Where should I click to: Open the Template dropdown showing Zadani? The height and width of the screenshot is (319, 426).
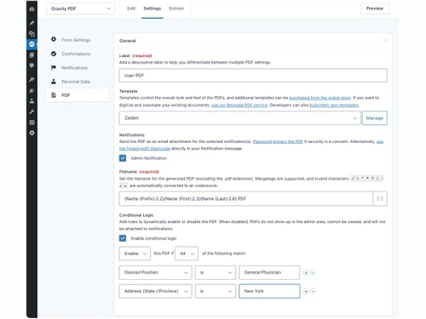coord(239,118)
